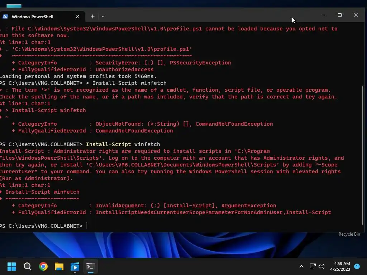Expand the new tab profile dropdown

click(x=103, y=16)
